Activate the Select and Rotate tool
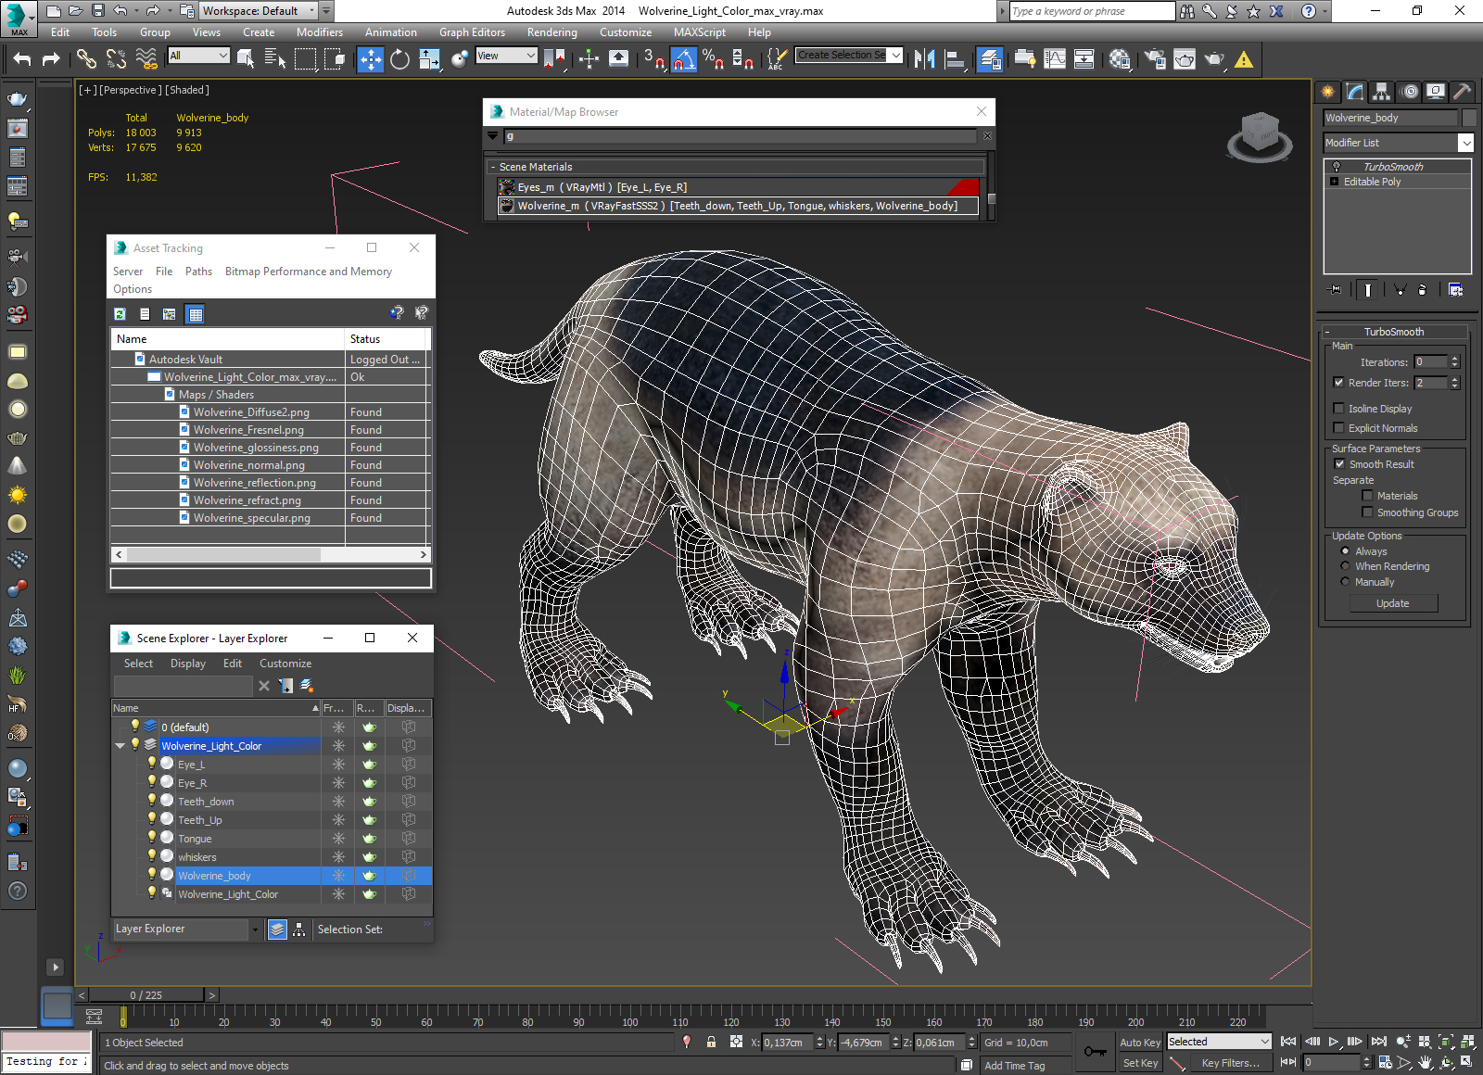1483x1075 pixels. click(x=399, y=59)
